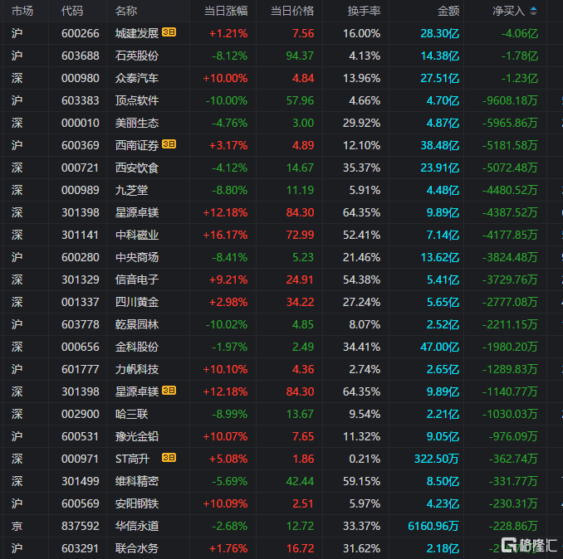The width and height of the screenshot is (563, 559).
Task: Open stock 西南证券
Action: click(137, 145)
